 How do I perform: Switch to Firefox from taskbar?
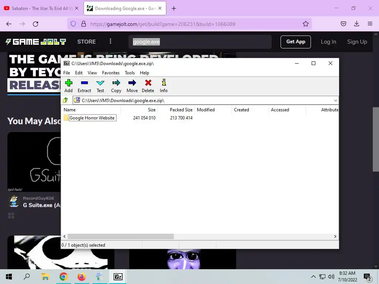point(81,277)
